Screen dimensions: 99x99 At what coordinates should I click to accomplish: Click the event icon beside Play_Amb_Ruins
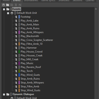coord(16,29)
